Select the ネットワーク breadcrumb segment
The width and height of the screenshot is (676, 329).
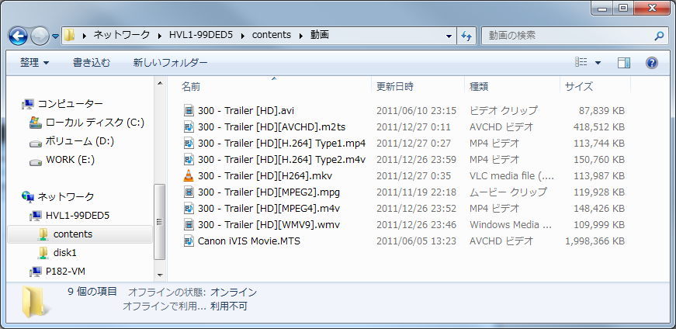[122, 35]
